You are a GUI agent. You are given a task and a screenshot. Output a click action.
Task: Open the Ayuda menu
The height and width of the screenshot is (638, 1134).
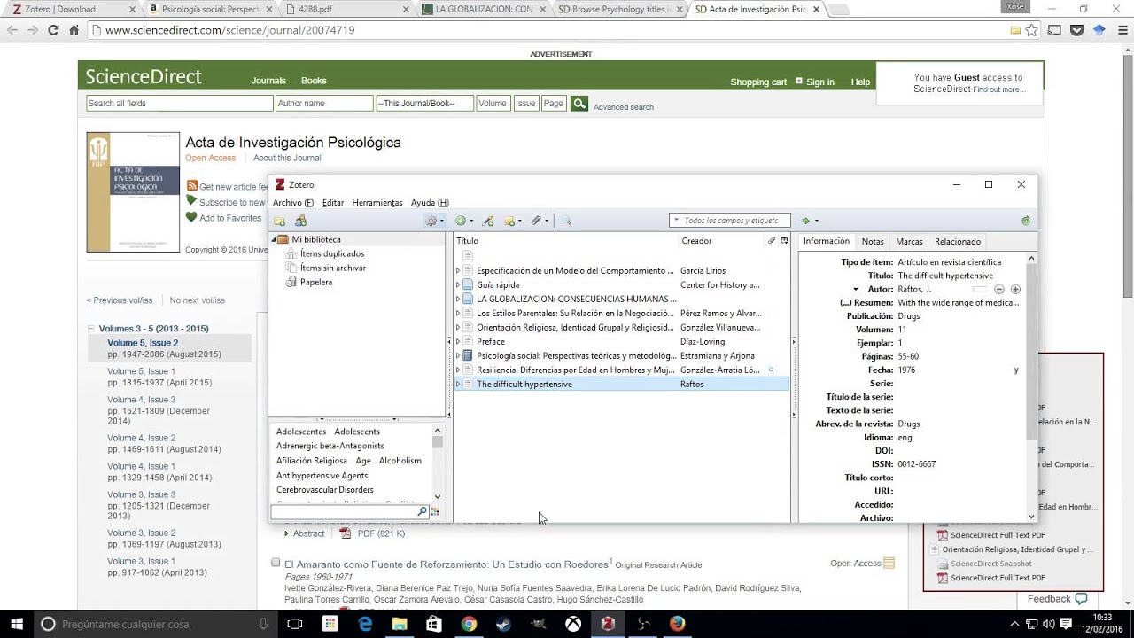pyautogui.click(x=430, y=203)
